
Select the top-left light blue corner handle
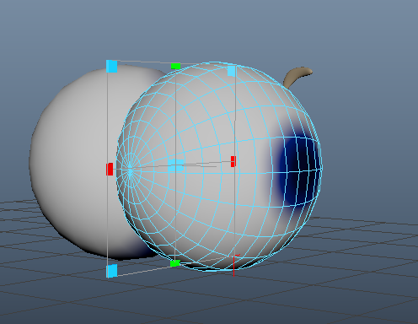pyautogui.click(x=112, y=67)
